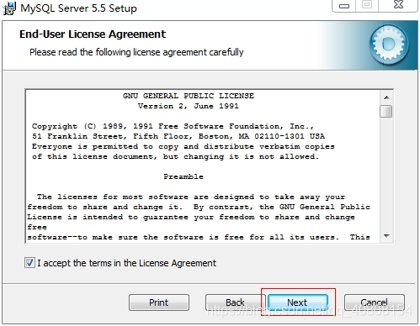The image size is (420, 326).
Task: Click the license text scrollbar thumb
Action: coord(386,111)
